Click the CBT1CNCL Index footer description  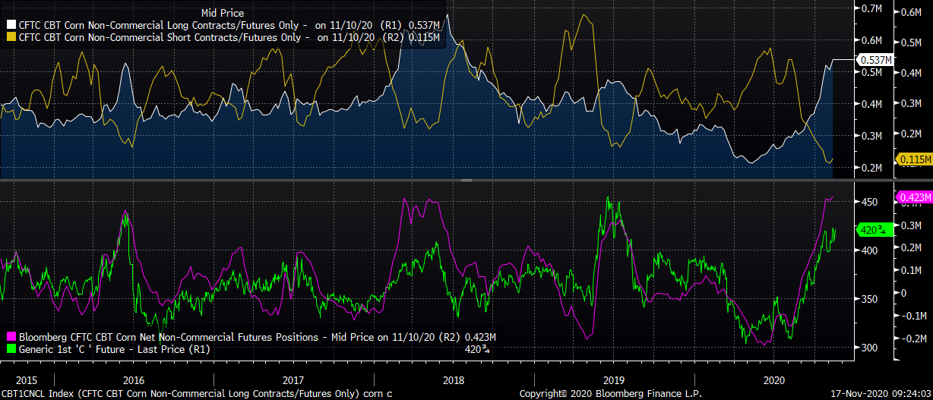coord(197,394)
